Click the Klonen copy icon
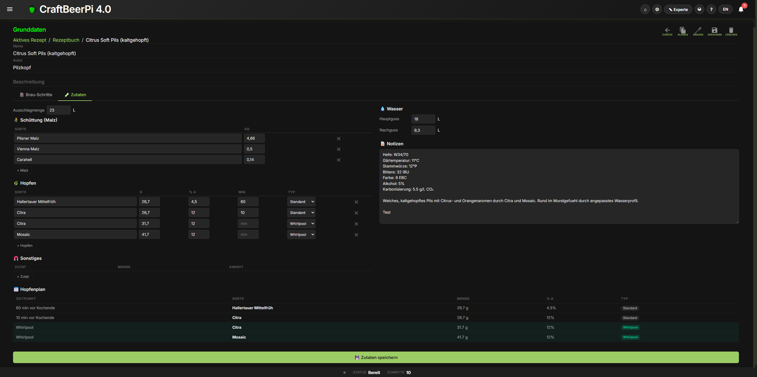 click(x=683, y=30)
